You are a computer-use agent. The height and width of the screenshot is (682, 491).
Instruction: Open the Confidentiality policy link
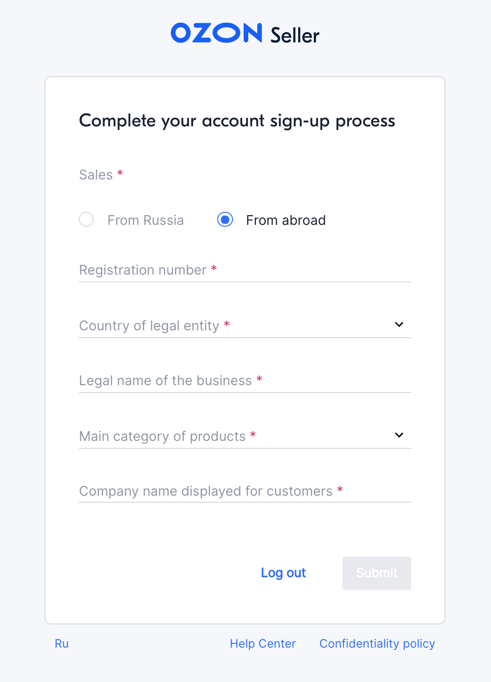[377, 643]
